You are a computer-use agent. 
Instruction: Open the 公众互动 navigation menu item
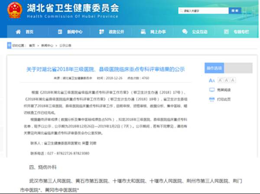pos(200,32)
